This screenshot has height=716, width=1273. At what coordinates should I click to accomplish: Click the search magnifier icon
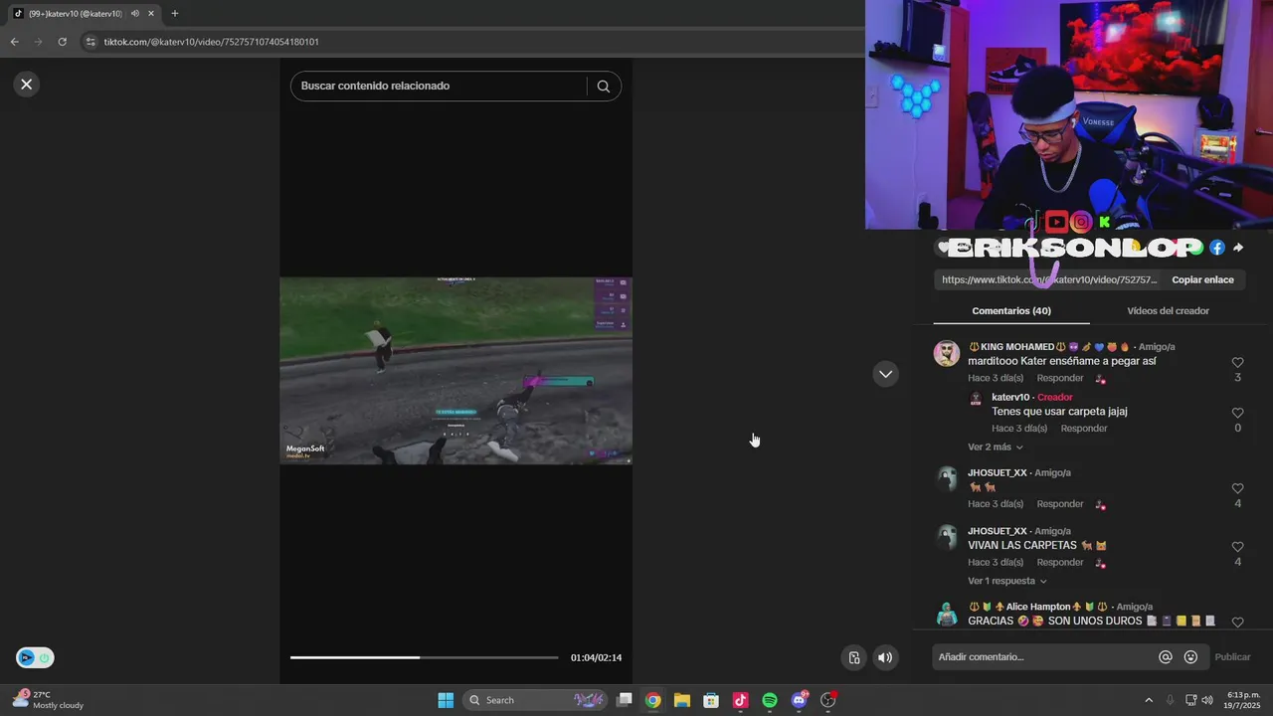[x=603, y=87]
